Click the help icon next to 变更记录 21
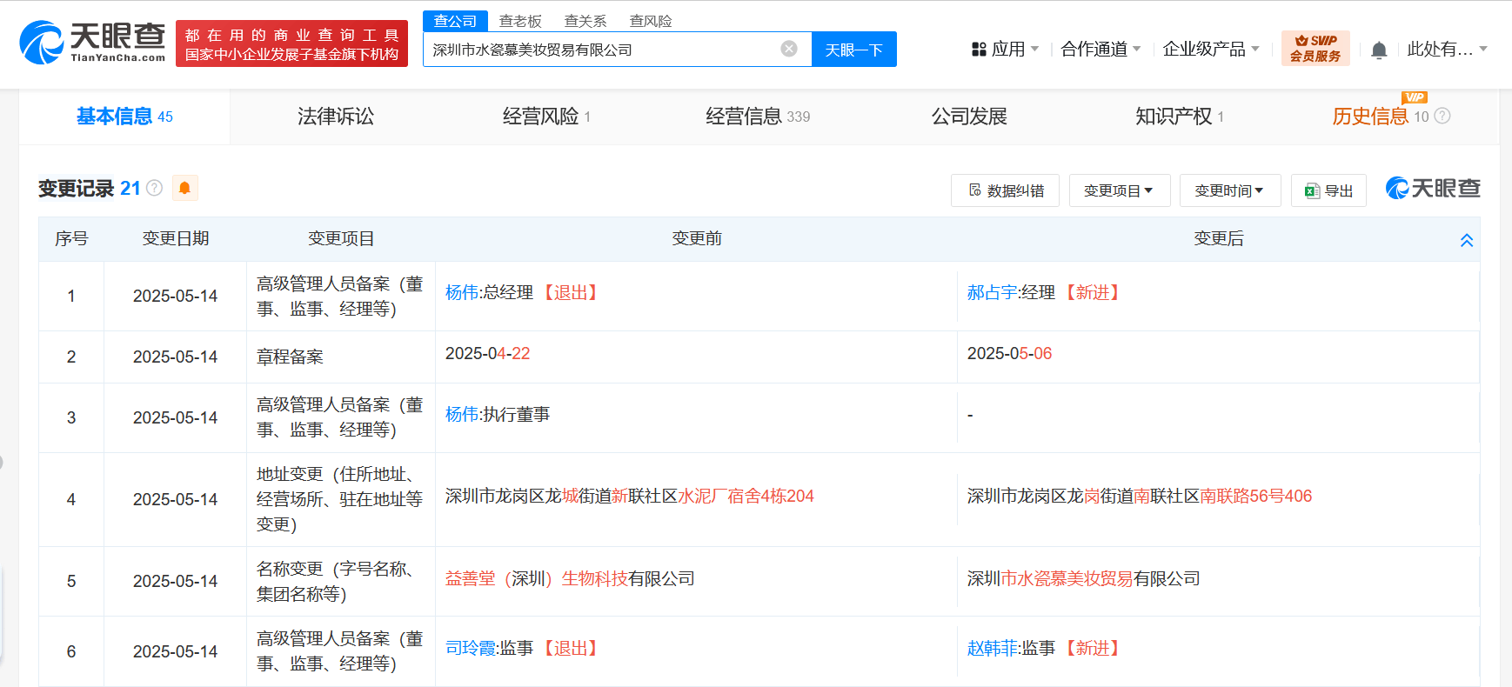The image size is (1512, 687). tap(155, 188)
